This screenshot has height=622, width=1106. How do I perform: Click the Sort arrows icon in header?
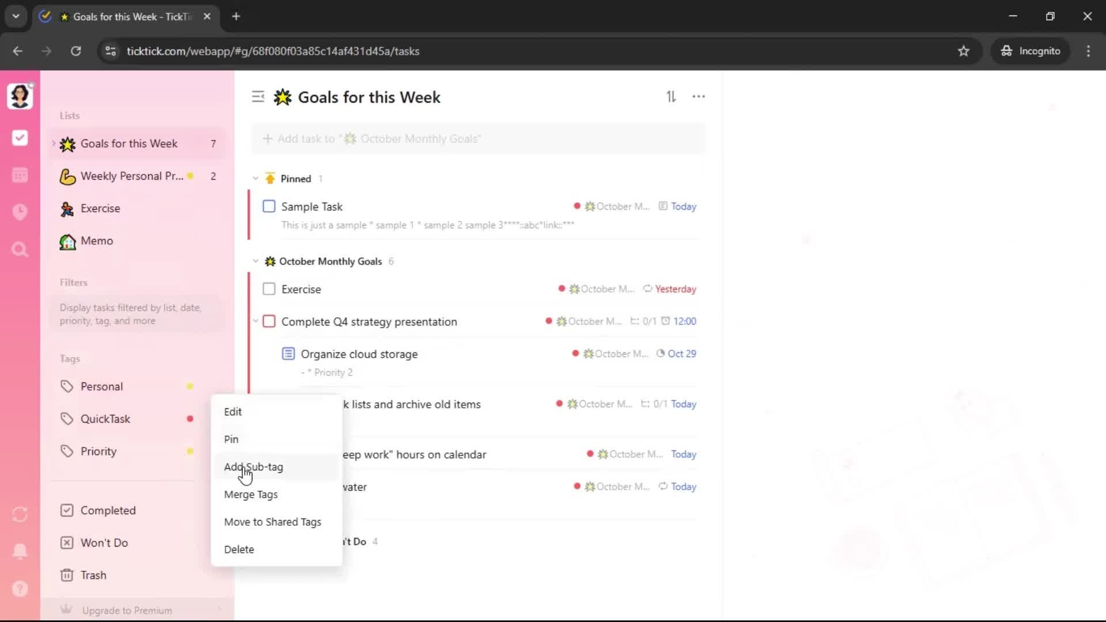(x=671, y=97)
